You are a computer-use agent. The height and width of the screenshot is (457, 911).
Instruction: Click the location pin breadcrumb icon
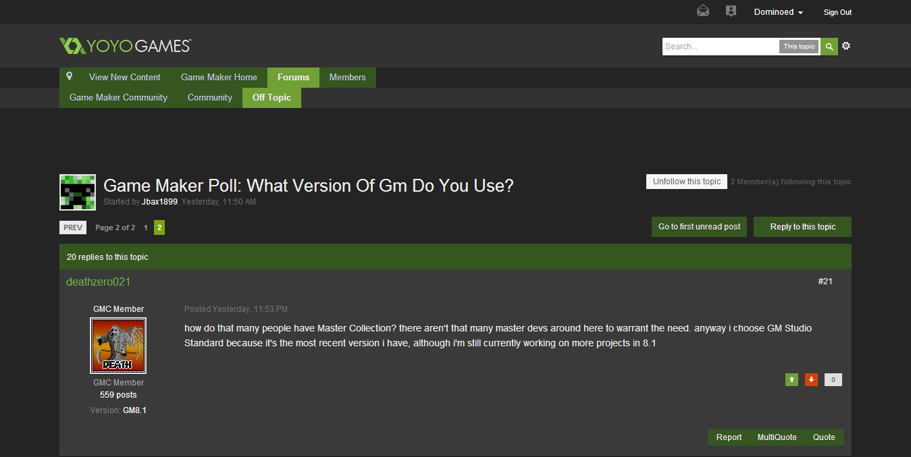click(69, 77)
